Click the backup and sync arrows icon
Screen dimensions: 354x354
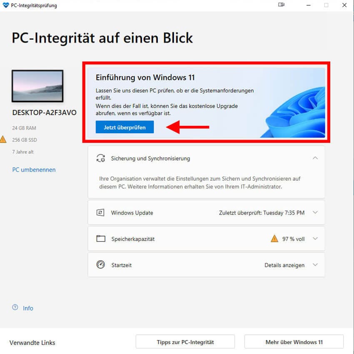[101, 158]
